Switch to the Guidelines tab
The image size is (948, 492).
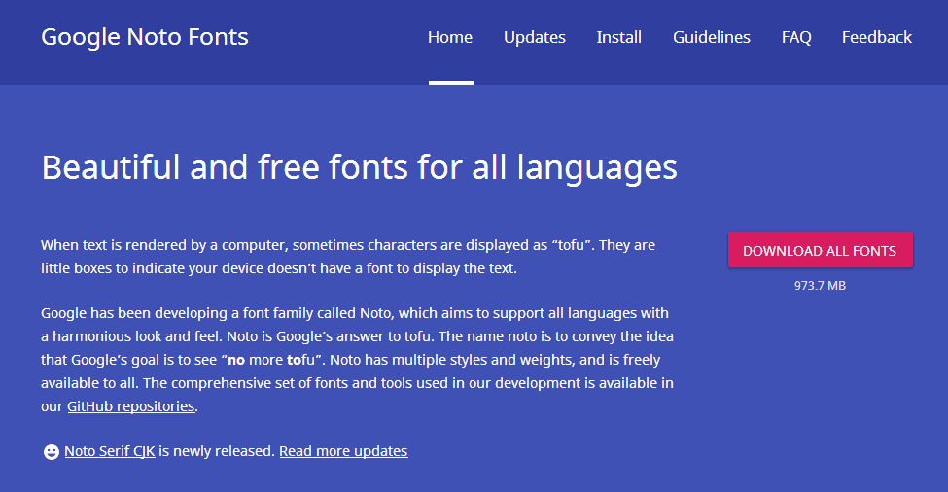pos(712,38)
